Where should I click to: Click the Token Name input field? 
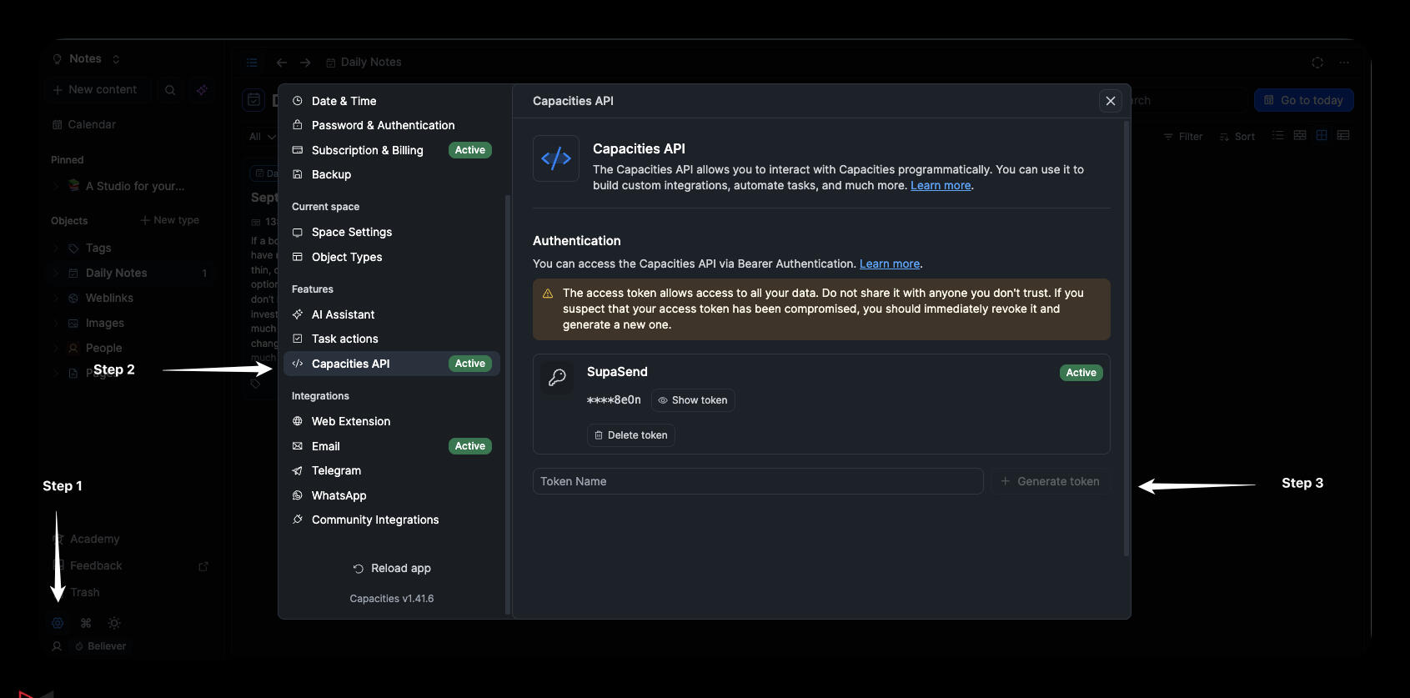click(x=757, y=481)
